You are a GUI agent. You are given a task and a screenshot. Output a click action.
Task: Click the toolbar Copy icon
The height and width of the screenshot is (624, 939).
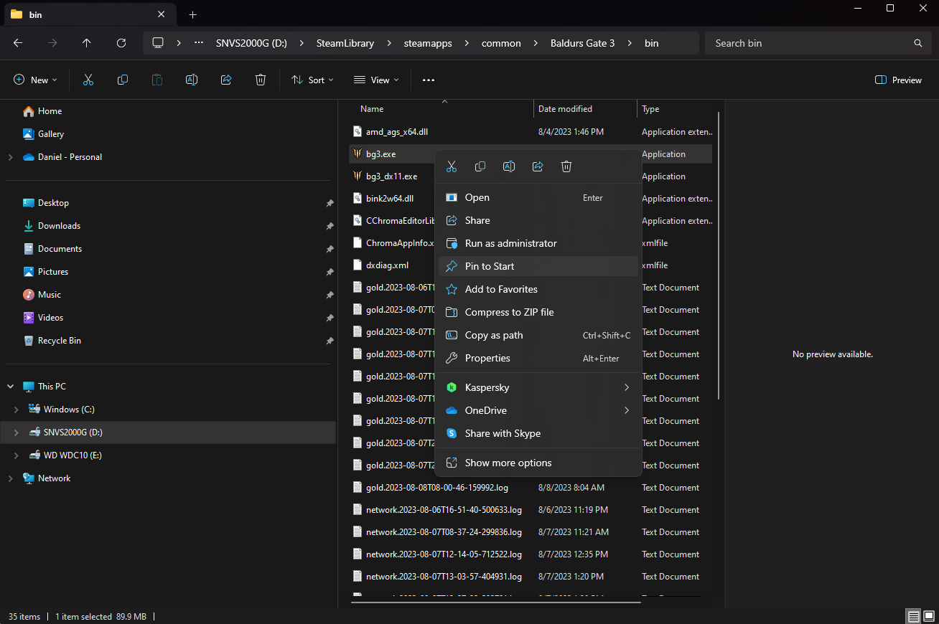click(x=123, y=80)
